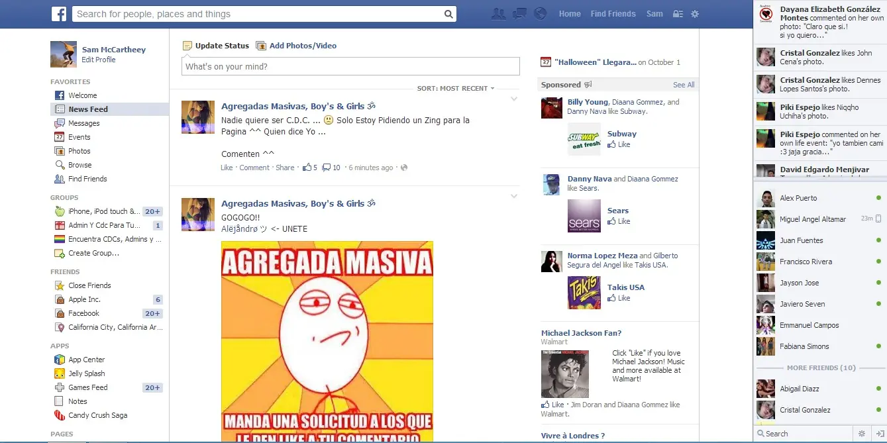Click the Facebook logo icon
This screenshot has height=443, width=887.
point(59,13)
